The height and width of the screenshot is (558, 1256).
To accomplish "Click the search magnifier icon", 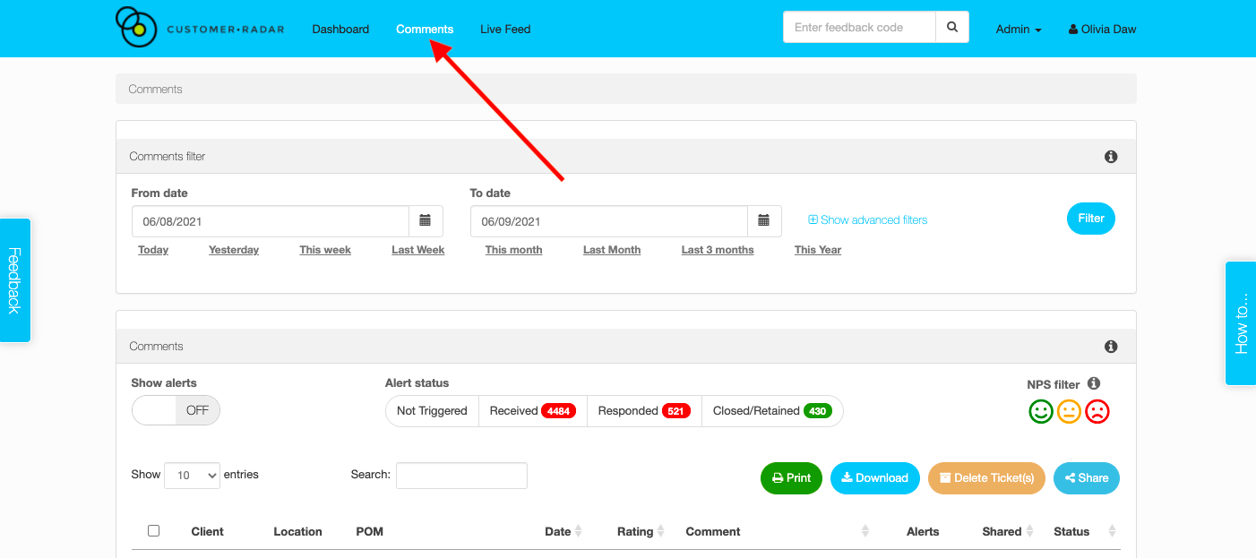I will tap(952, 28).
